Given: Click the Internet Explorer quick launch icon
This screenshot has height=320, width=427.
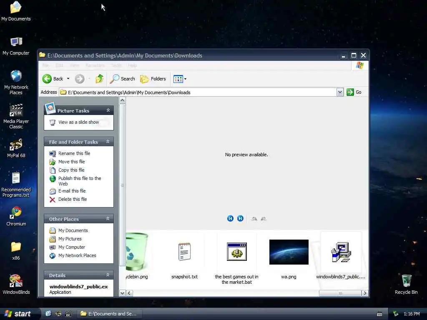Looking at the screenshot, I should tap(48, 314).
